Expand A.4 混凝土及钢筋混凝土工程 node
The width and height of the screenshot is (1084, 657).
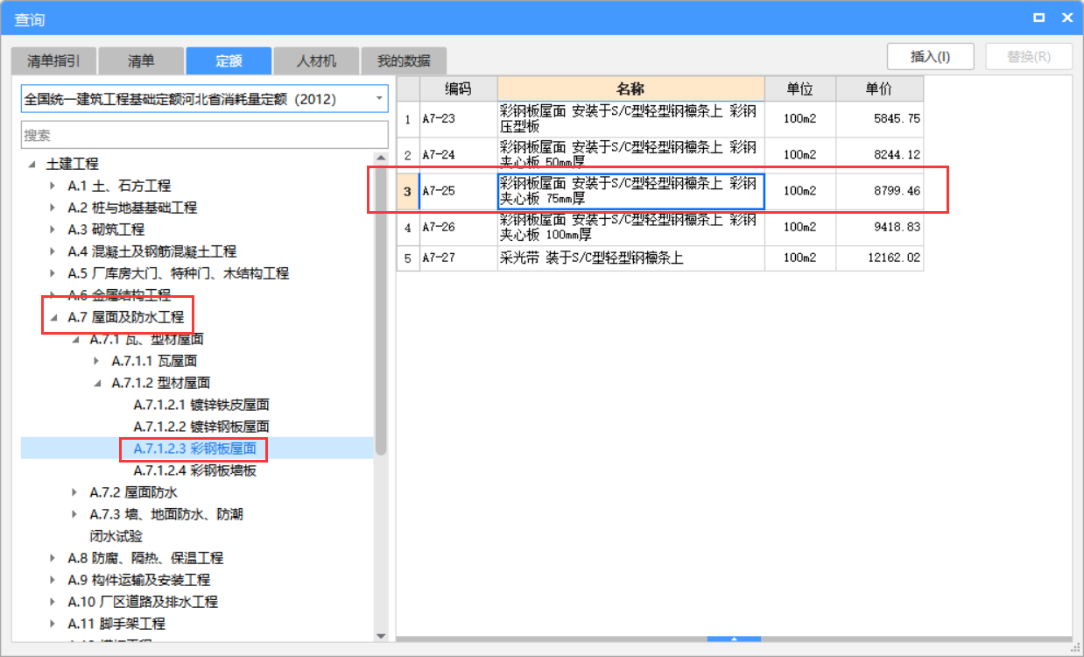pos(54,251)
